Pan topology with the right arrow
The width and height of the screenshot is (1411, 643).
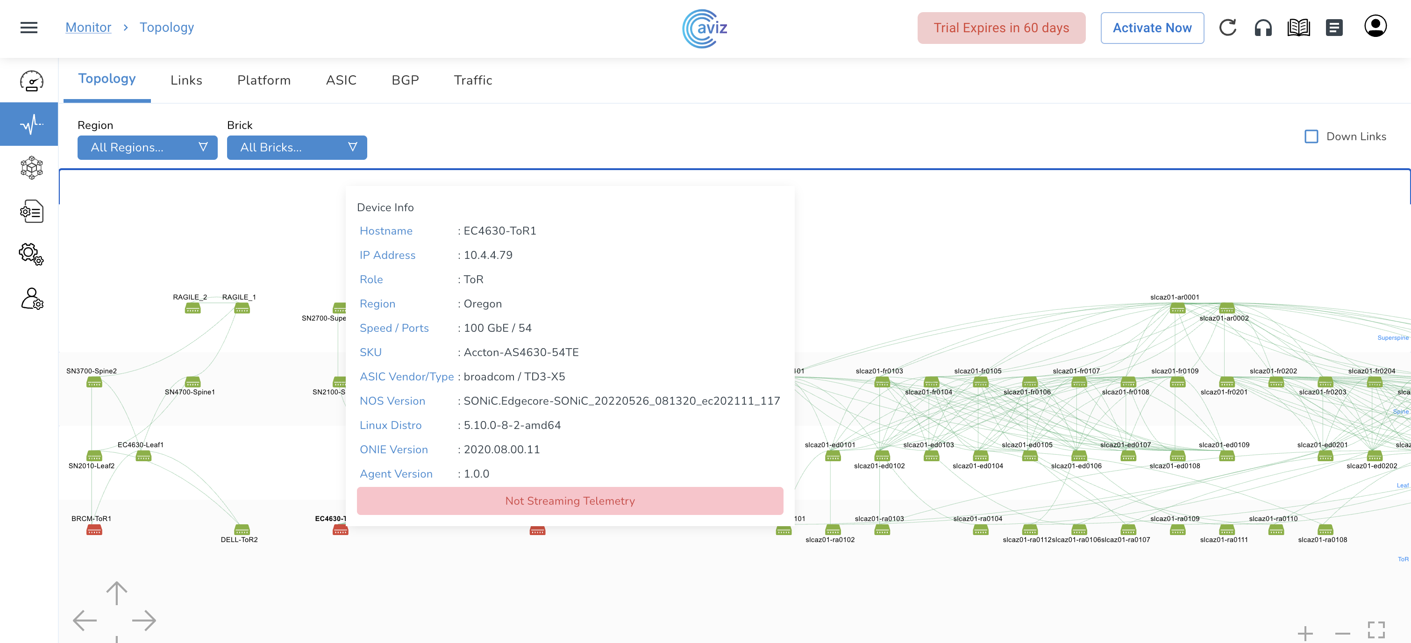pyautogui.click(x=144, y=620)
